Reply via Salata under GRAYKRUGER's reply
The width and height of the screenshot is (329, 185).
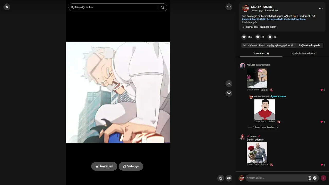pyautogui.click(x=271, y=122)
